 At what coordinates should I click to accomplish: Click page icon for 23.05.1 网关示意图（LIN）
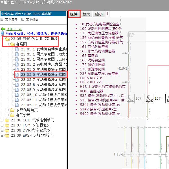pyautogui.click(x=17, y=59)
